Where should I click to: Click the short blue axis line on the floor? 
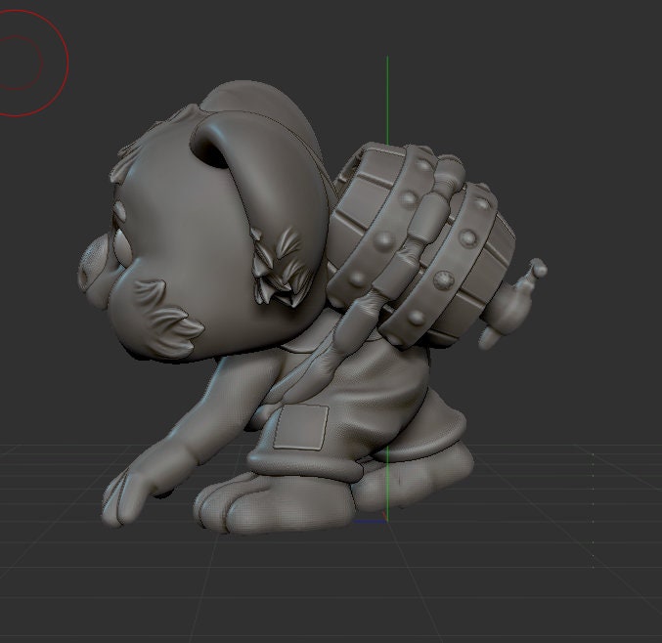pyautogui.click(x=370, y=522)
